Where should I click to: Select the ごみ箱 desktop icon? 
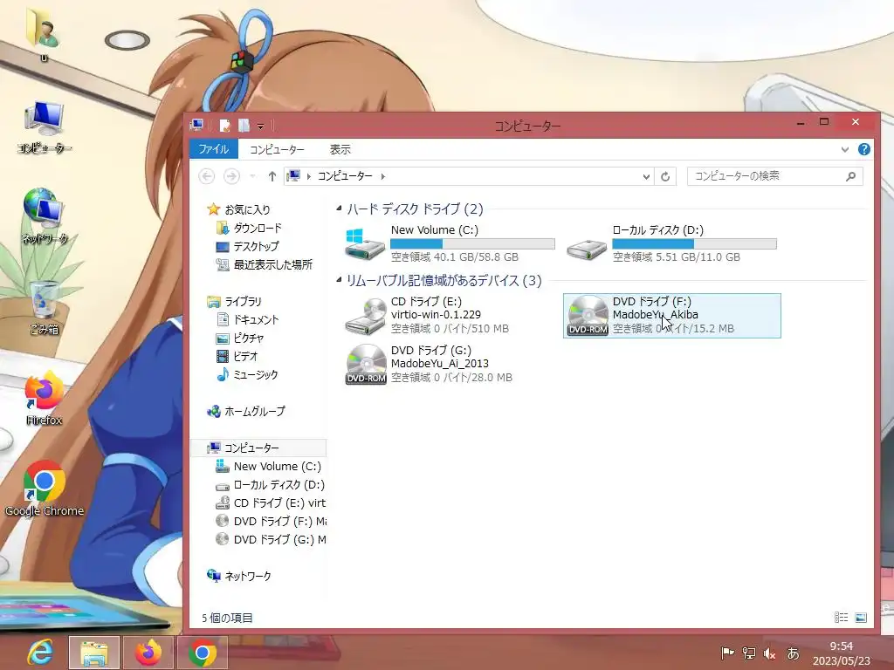click(45, 308)
